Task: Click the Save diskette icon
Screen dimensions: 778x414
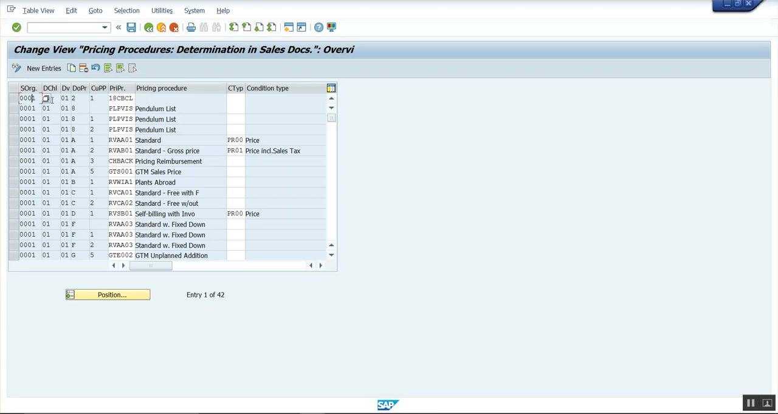Action: (131, 27)
